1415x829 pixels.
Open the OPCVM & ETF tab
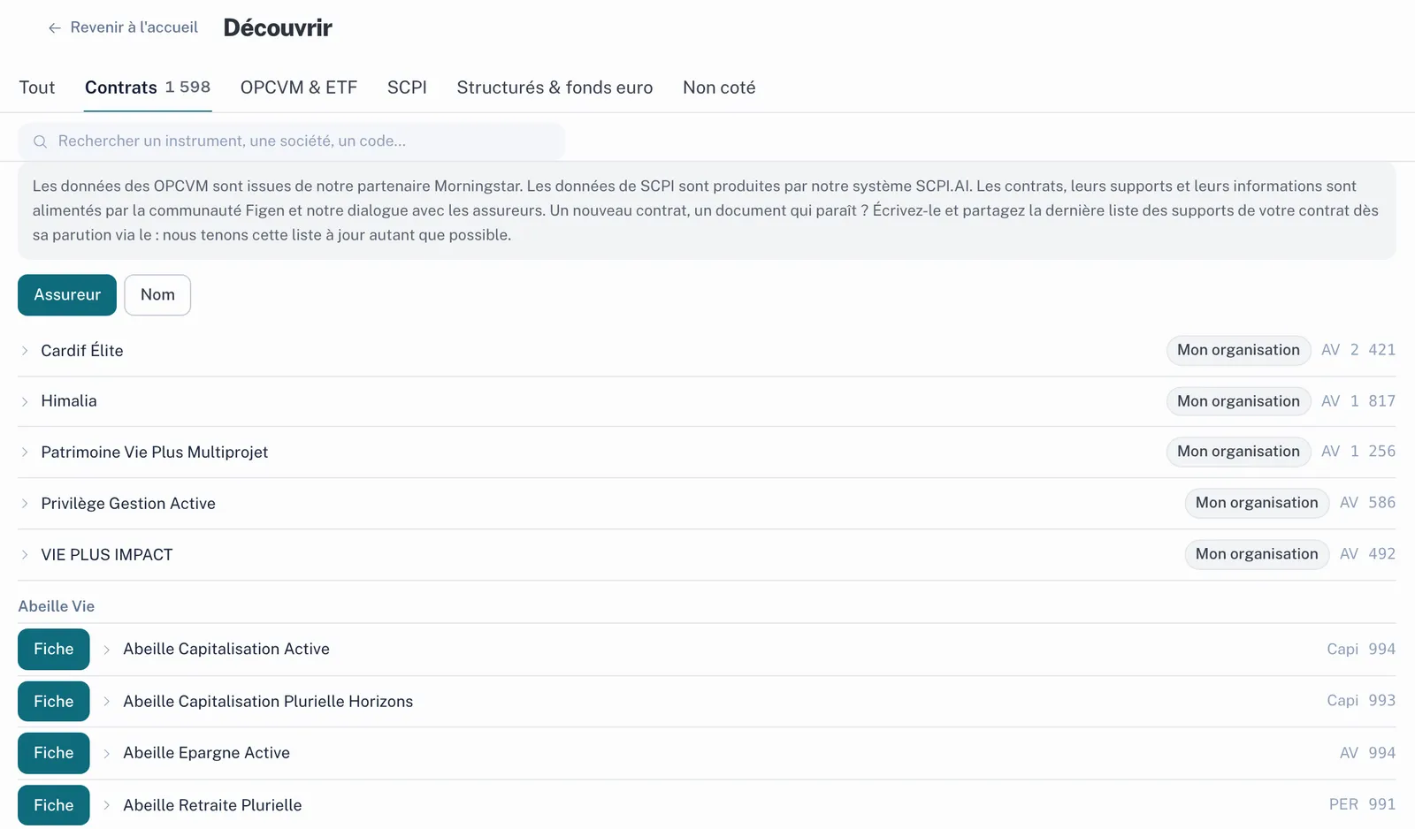299,87
